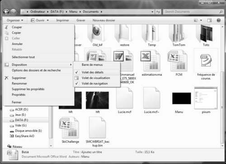Toggle Volet de visualisation option
The width and height of the screenshot is (226, 164).
tap(96, 78)
